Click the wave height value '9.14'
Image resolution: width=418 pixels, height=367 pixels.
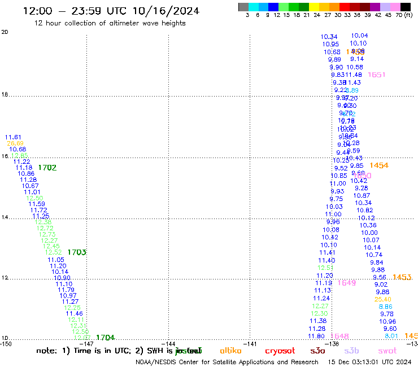coord(357,59)
